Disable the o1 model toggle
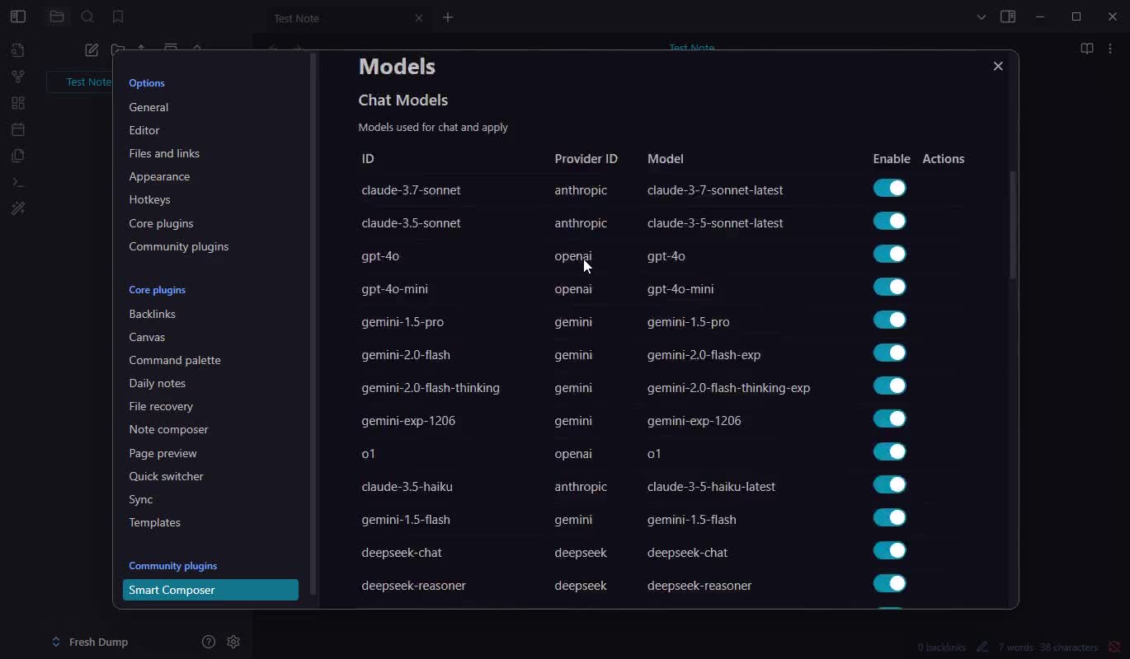The height and width of the screenshot is (659, 1130). (889, 451)
